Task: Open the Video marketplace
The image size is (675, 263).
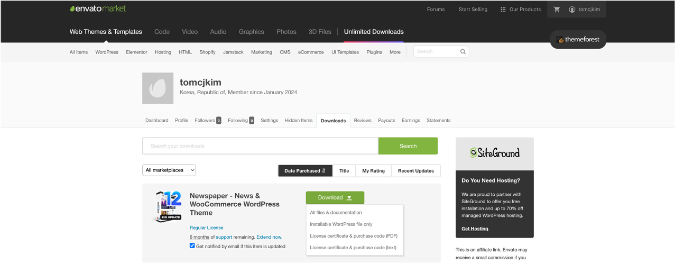Action: pos(190,32)
